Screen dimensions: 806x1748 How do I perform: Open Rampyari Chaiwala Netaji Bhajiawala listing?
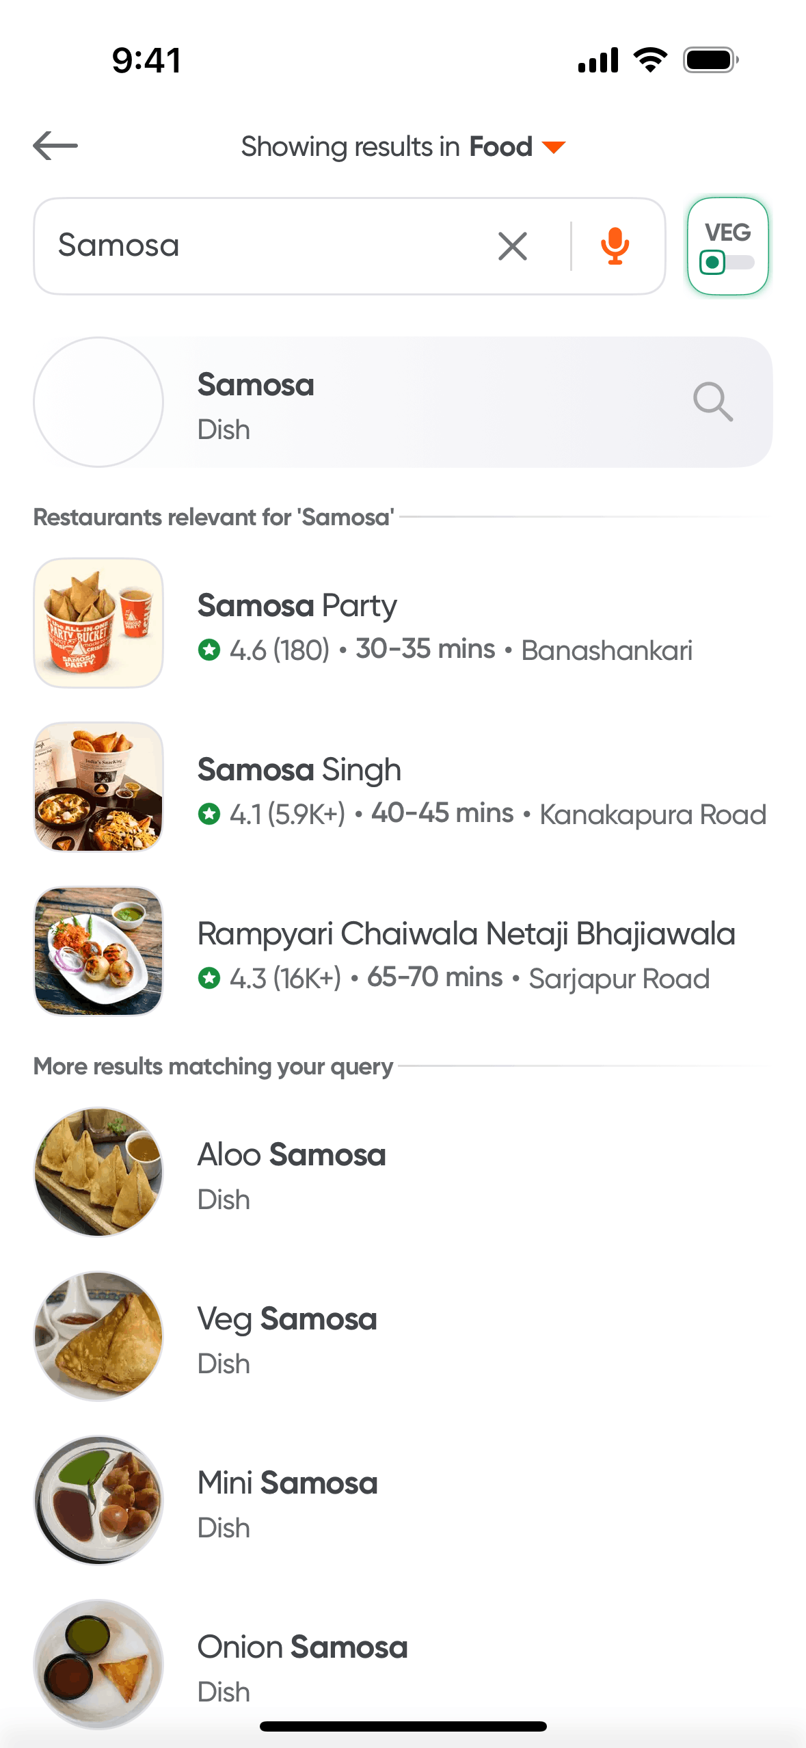(466, 934)
